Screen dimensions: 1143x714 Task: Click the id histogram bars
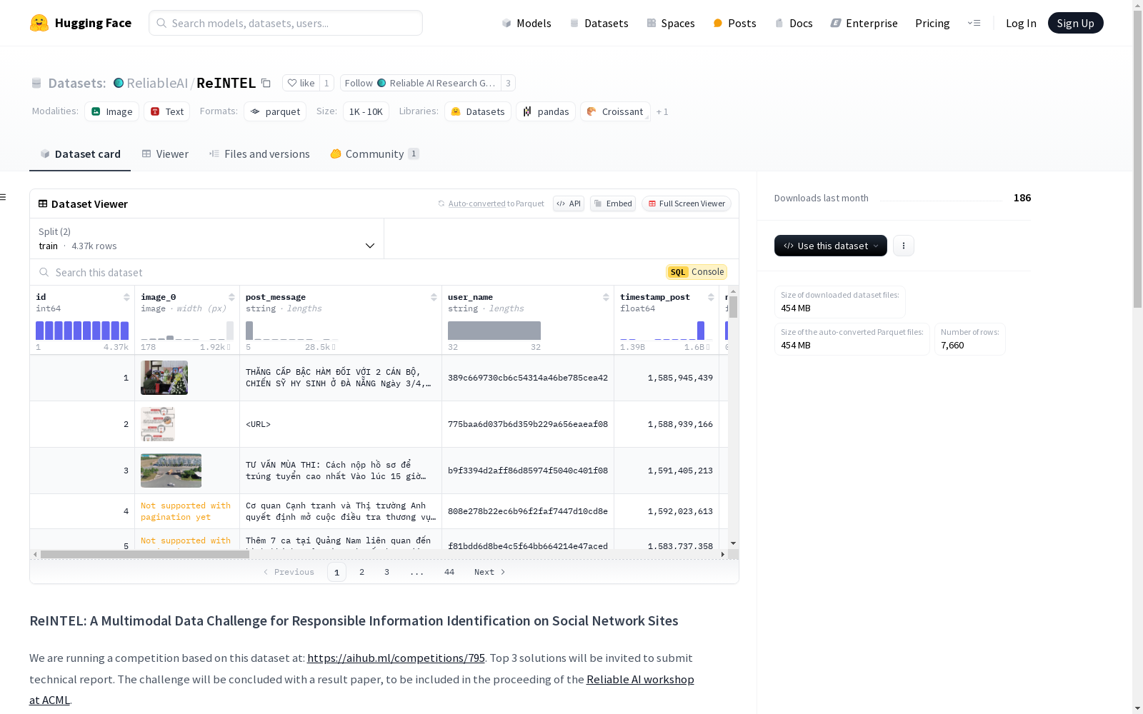[82, 331]
